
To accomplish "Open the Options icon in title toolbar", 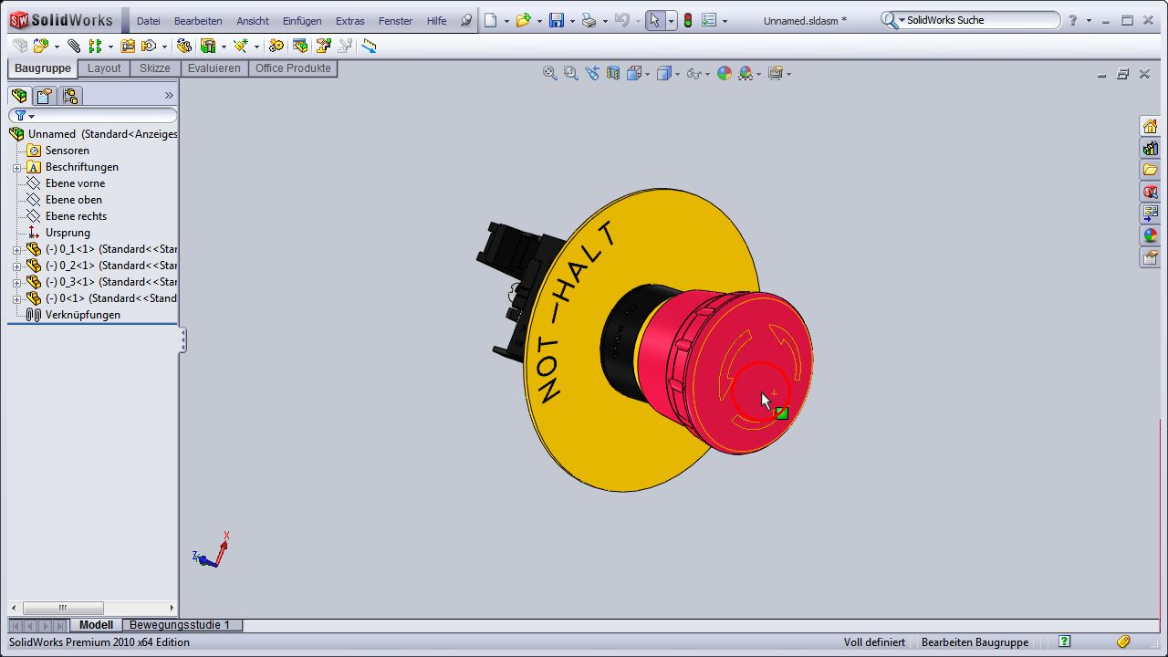I will (709, 20).
